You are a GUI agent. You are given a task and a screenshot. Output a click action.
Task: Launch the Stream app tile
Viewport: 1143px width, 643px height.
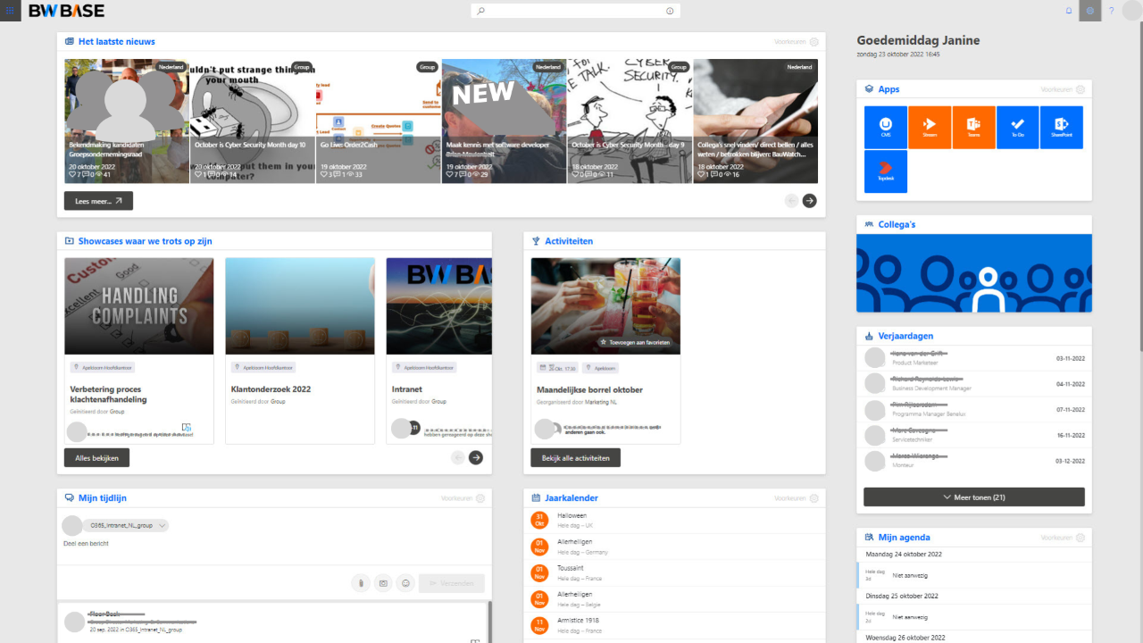tap(930, 127)
